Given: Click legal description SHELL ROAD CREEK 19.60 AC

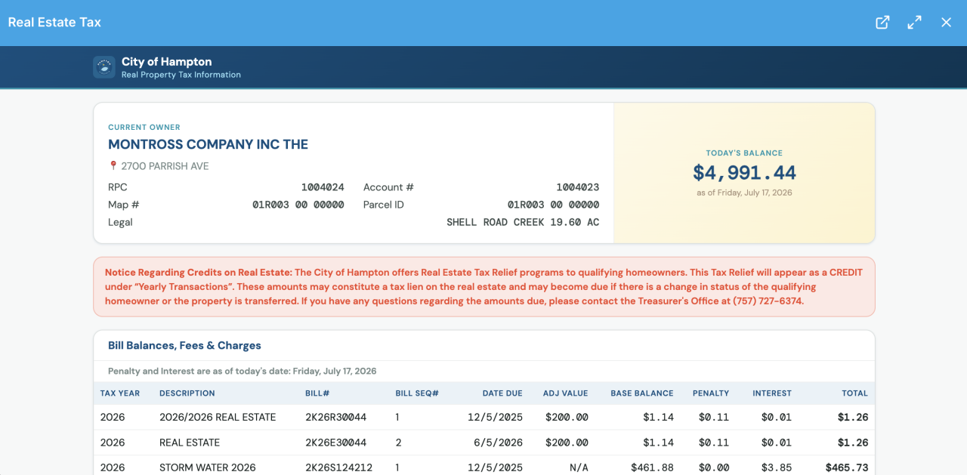Looking at the screenshot, I should coord(523,222).
